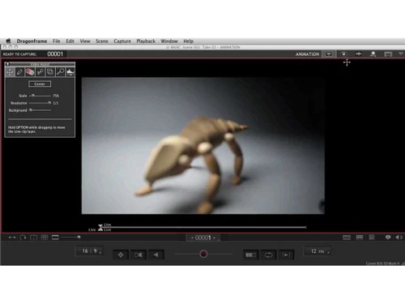
Task: Open the Arc motion control workspace icon
Action: [388, 54]
